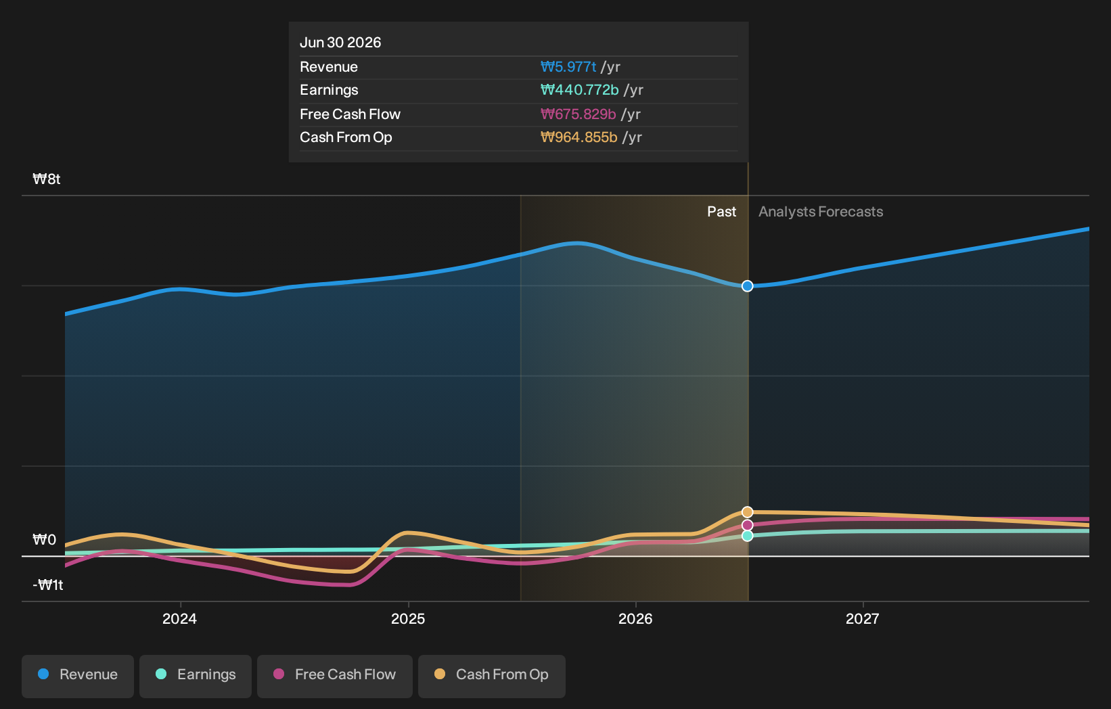Click the Past label on chart
The image size is (1111, 709).
721,212
